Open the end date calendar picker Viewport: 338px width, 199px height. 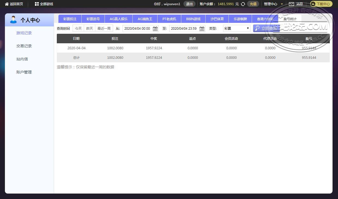tap(202, 29)
